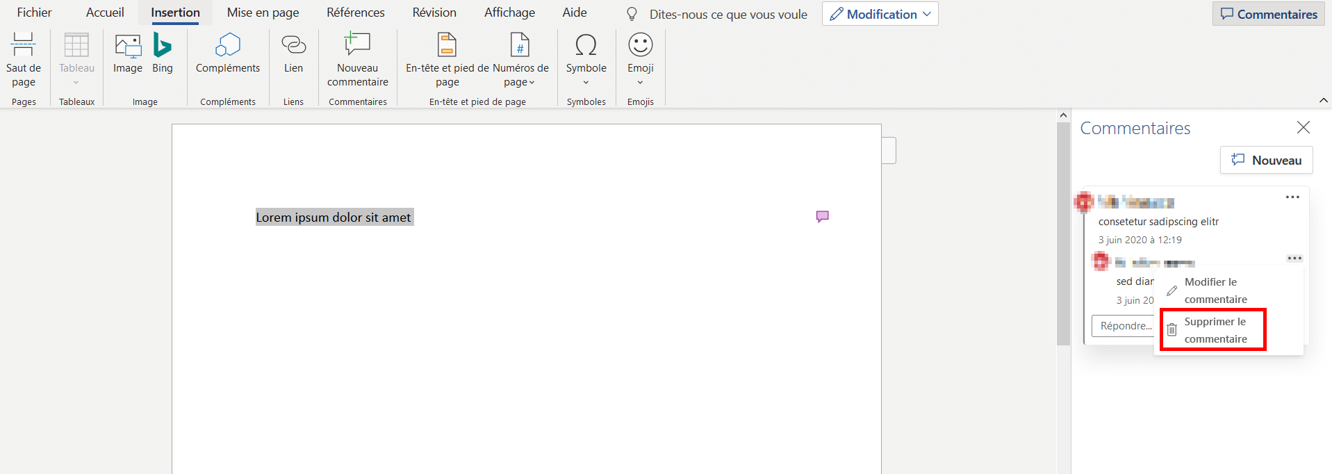Image resolution: width=1332 pixels, height=474 pixels.
Task: Expand the Tableau dropdown arrow
Action: (76, 82)
